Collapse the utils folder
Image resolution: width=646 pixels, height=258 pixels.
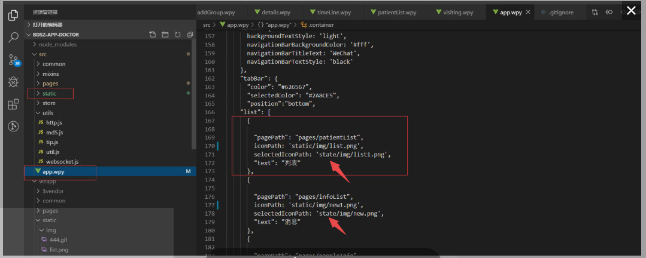point(48,113)
